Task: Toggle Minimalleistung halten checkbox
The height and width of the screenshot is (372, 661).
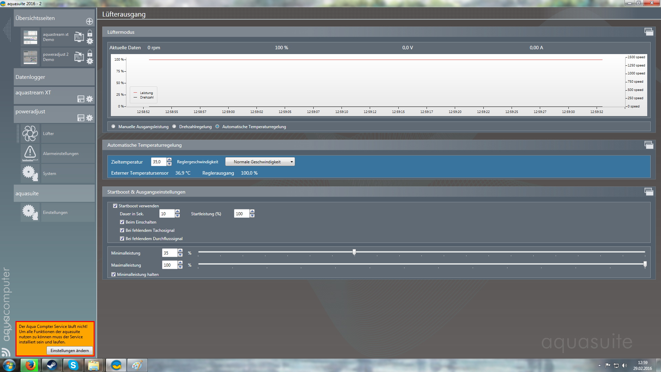Action: click(114, 275)
